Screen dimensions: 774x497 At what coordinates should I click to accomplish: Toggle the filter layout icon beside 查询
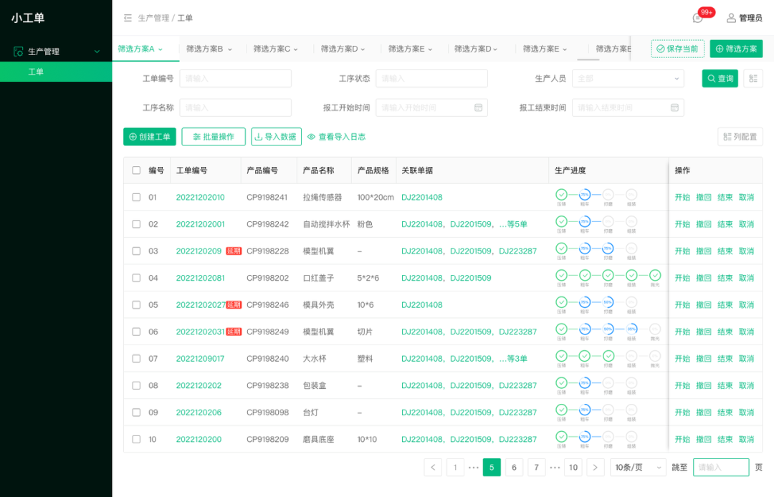[x=752, y=78]
